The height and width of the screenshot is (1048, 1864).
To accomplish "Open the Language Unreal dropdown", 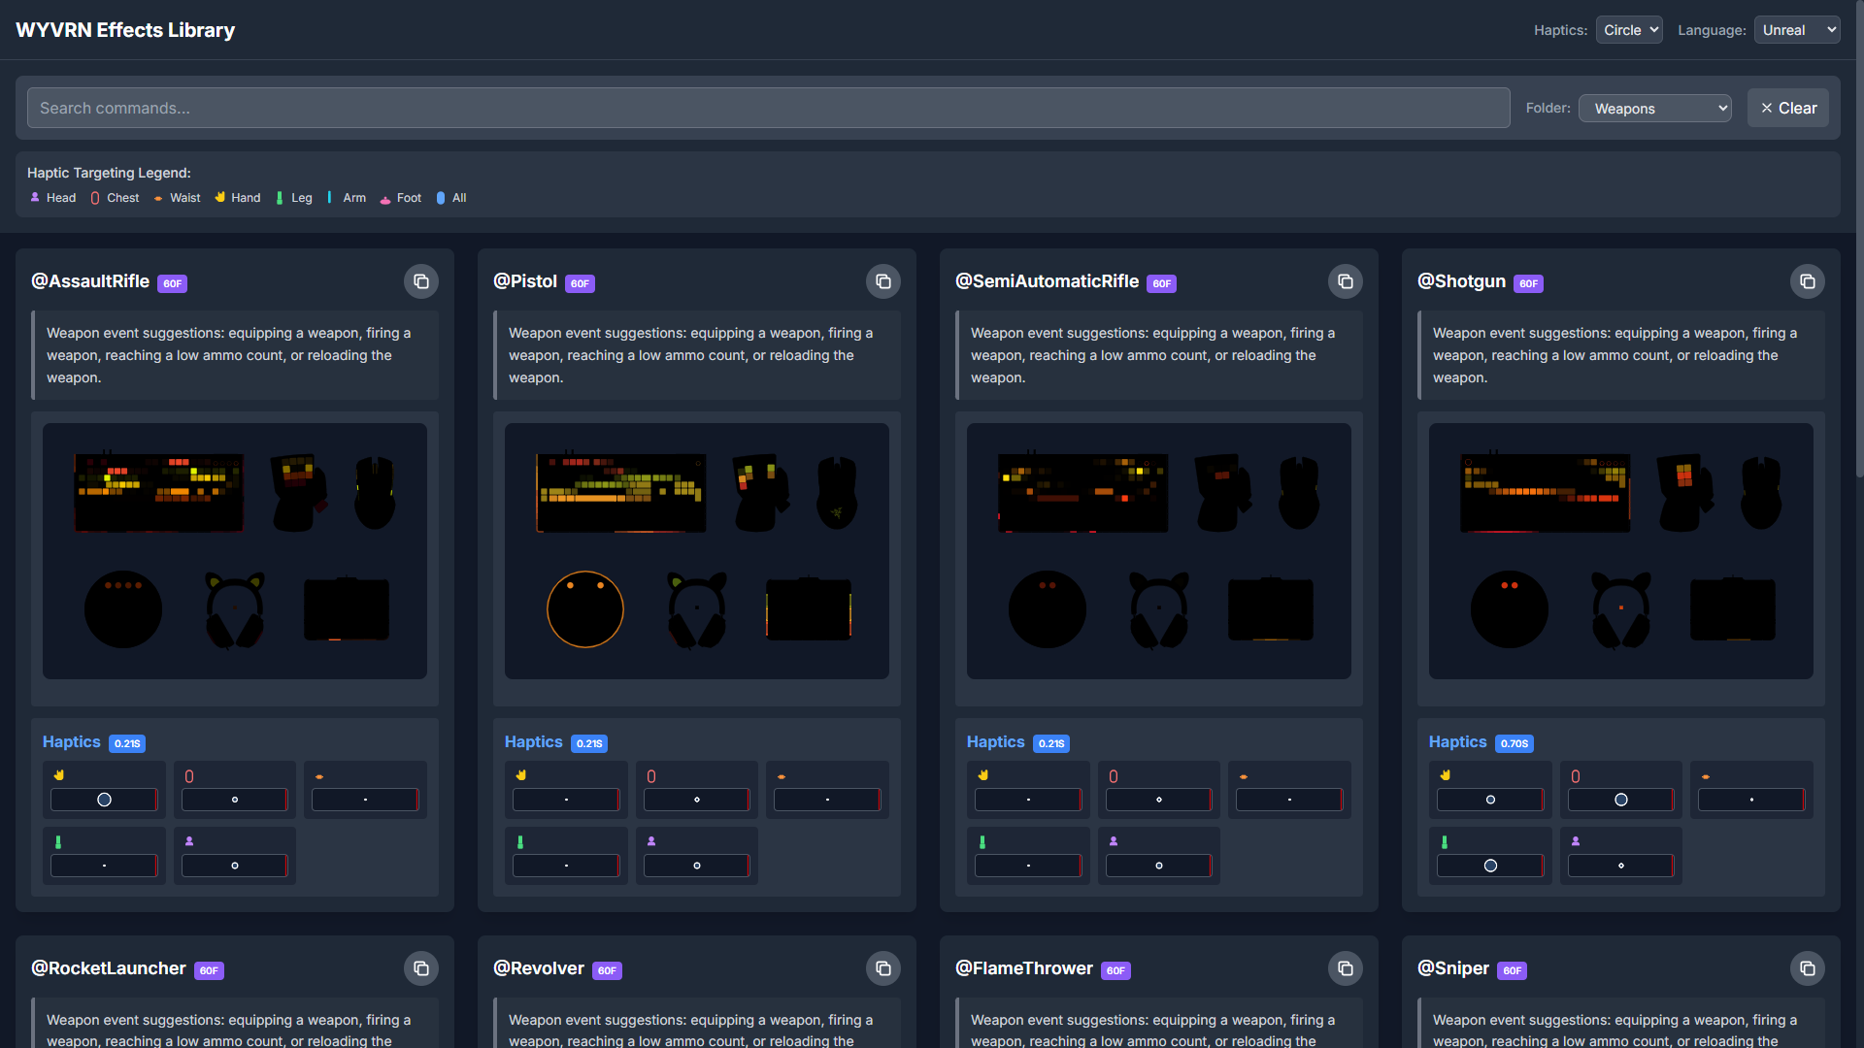I will (1797, 30).
